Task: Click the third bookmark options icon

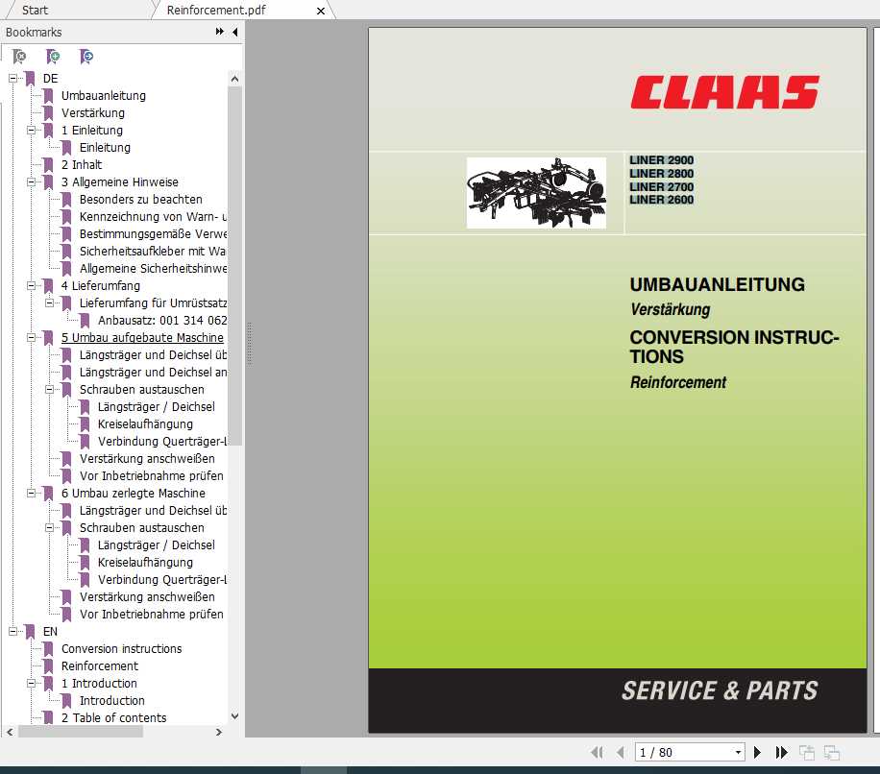Action: click(86, 56)
